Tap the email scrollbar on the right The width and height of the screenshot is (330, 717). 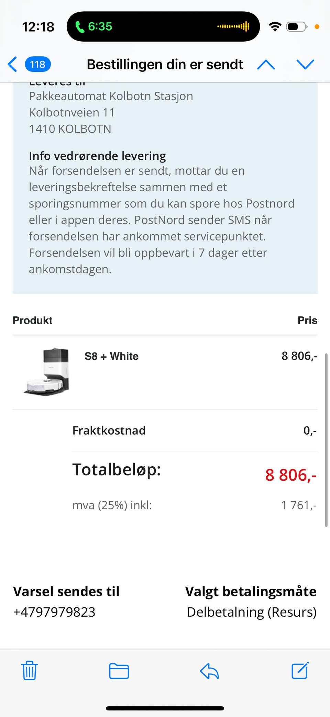tap(326, 440)
